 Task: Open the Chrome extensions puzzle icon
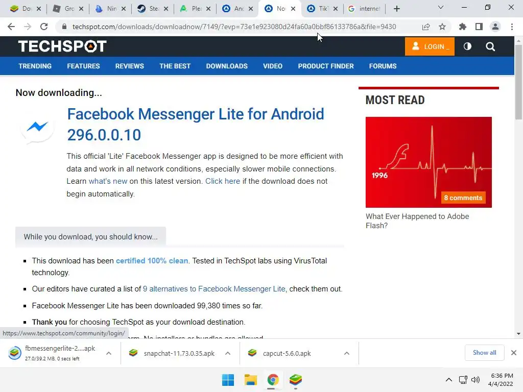(462, 27)
